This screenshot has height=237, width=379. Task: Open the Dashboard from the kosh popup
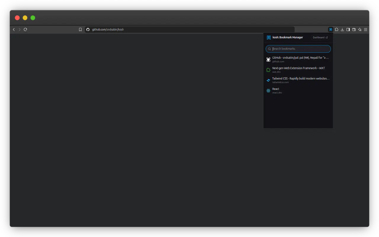pyautogui.click(x=320, y=38)
